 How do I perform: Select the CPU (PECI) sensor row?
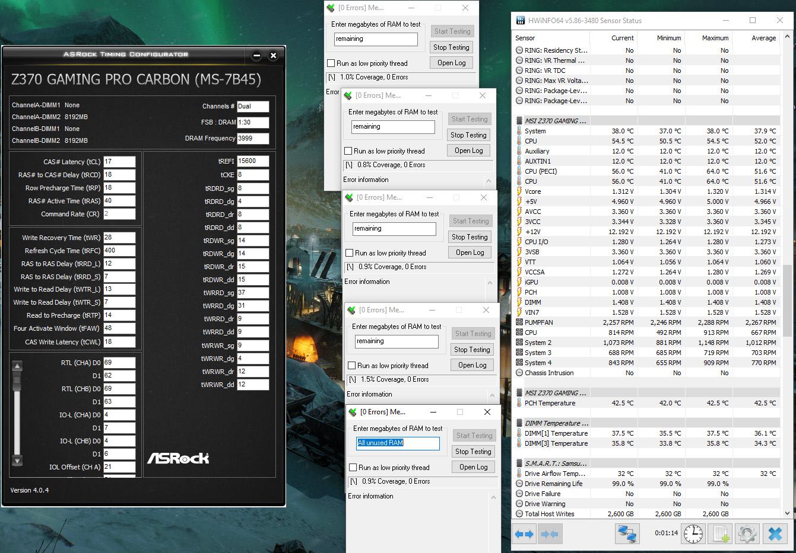point(646,171)
